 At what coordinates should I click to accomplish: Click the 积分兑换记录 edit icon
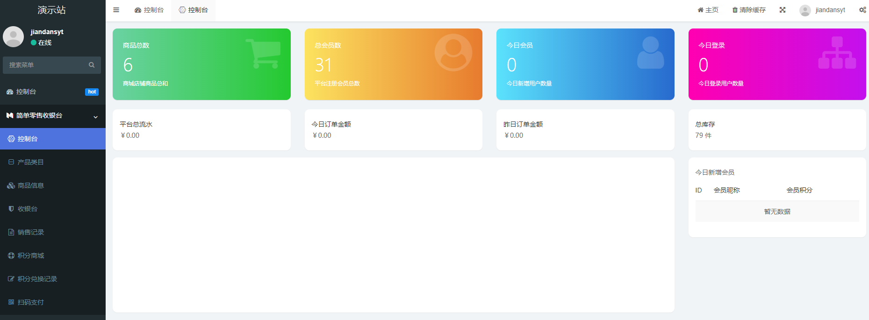pos(11,279)
